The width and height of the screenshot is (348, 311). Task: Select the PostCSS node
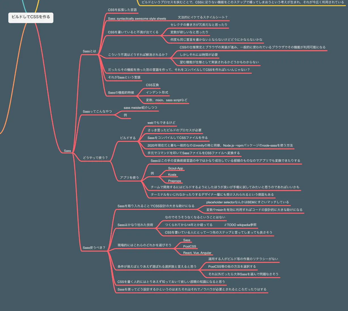click(189, 246)
